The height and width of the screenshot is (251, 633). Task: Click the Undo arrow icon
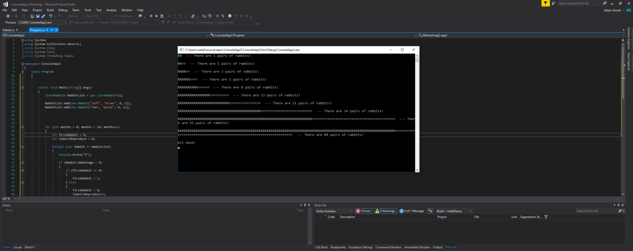50,16
